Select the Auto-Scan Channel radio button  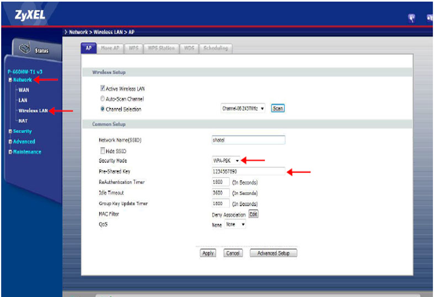tap(103, 99)
